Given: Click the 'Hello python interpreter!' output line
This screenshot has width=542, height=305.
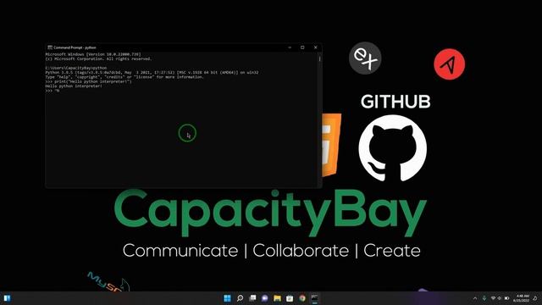Looking at the screenshot, I should pos(74,86).
